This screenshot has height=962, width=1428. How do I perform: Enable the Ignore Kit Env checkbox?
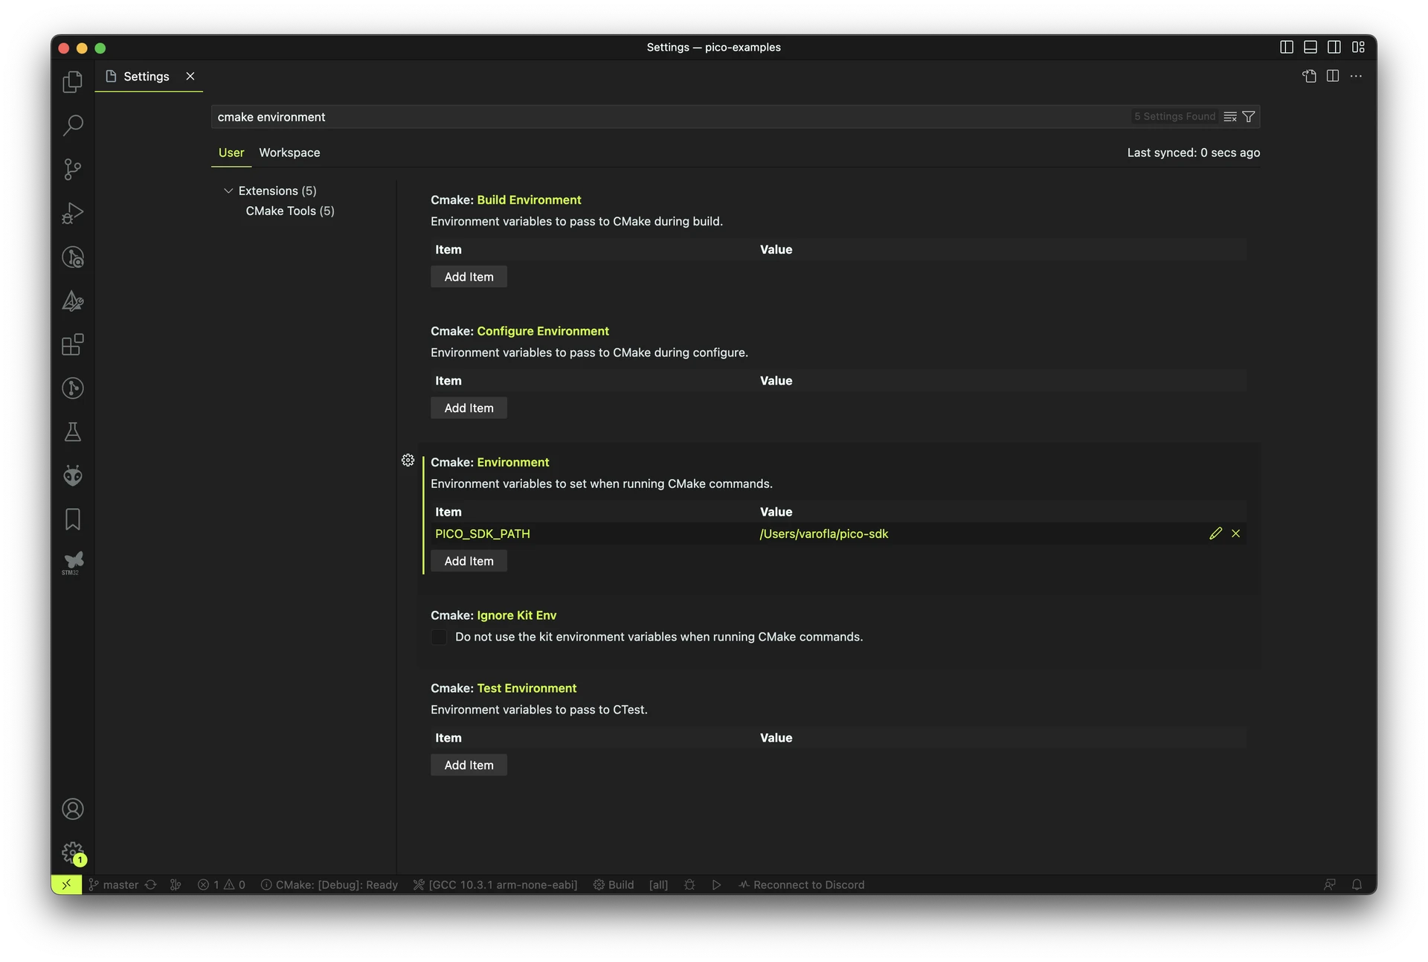pyautogui.click(x=439, y=637)
